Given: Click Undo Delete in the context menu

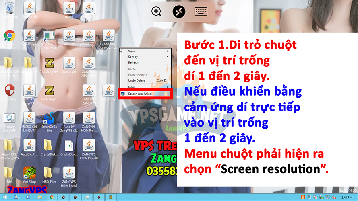Looking at the screenshot, I should click(137, 80).
